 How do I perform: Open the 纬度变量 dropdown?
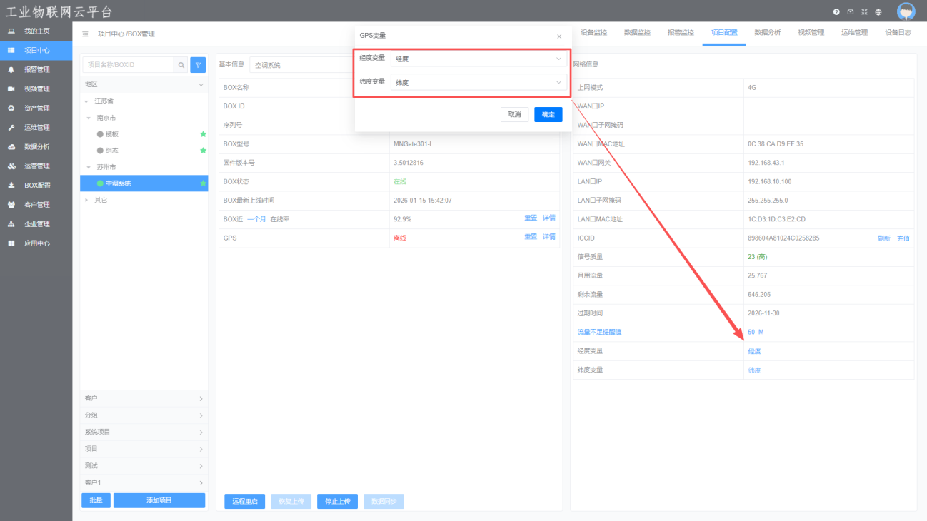click(x=478, y=82)
